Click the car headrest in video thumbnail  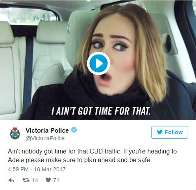pos(51,32)
